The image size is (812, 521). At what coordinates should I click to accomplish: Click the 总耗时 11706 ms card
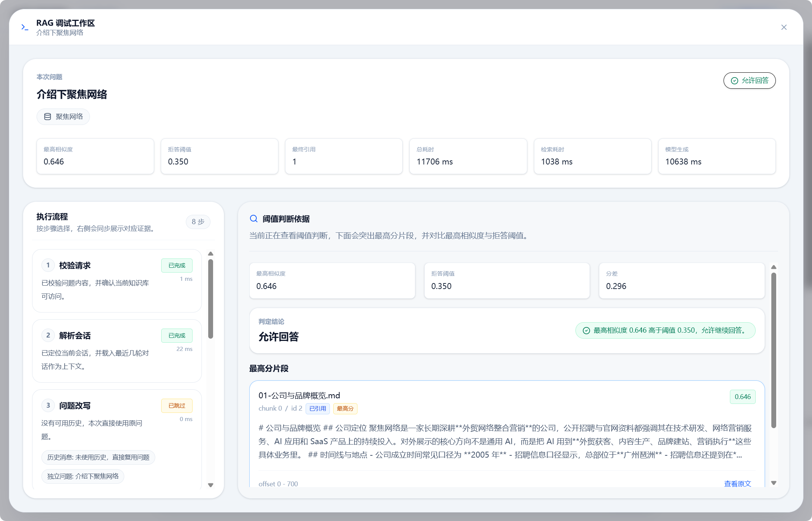(468, 156)
